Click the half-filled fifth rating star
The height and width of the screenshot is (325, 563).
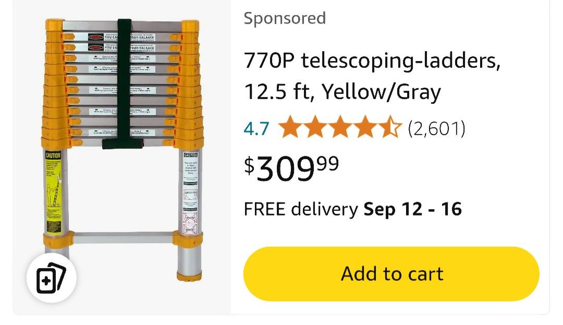pyautogui.click(x=390, y=128)
